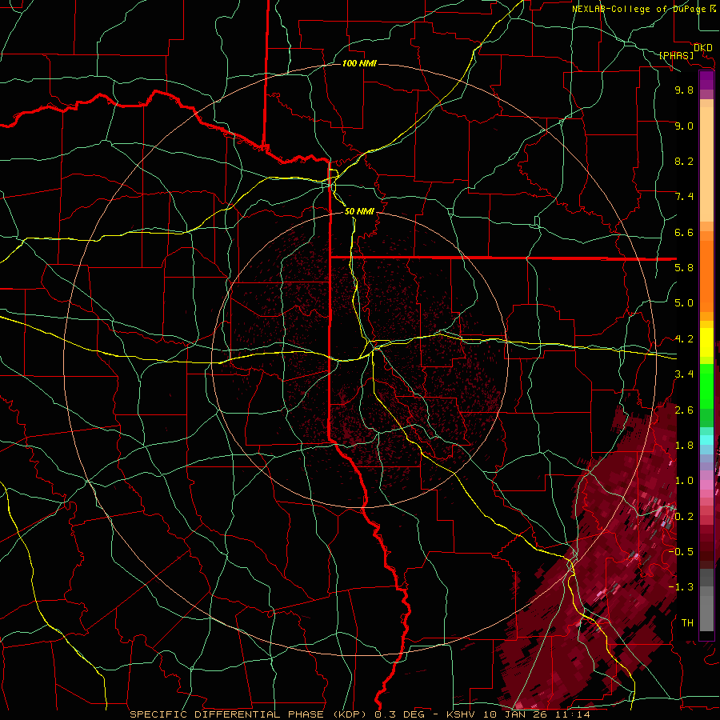Click the DKD product label

coord(703,48)
